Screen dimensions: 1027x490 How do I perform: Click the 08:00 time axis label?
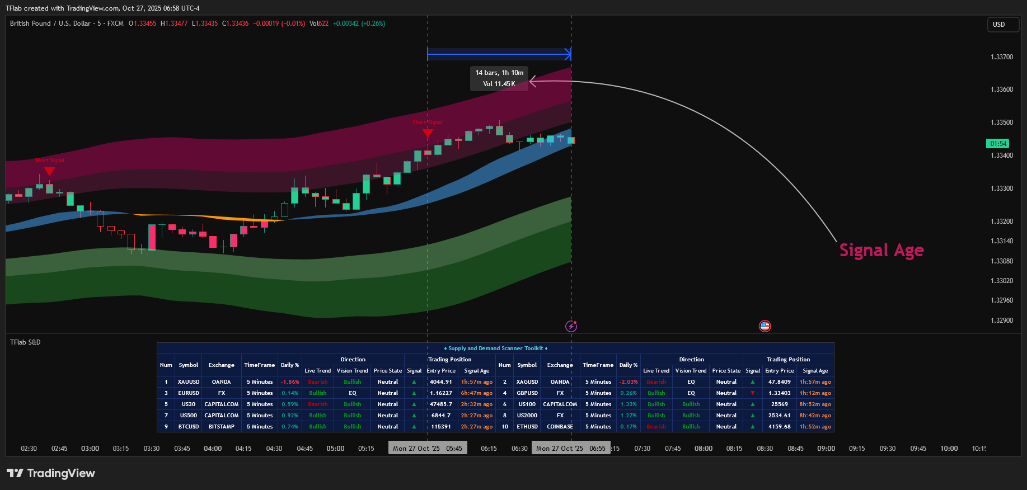(704, 449)
